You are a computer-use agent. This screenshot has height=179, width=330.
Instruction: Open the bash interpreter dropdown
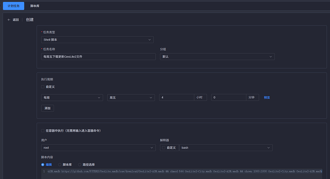tap(226, 147)
